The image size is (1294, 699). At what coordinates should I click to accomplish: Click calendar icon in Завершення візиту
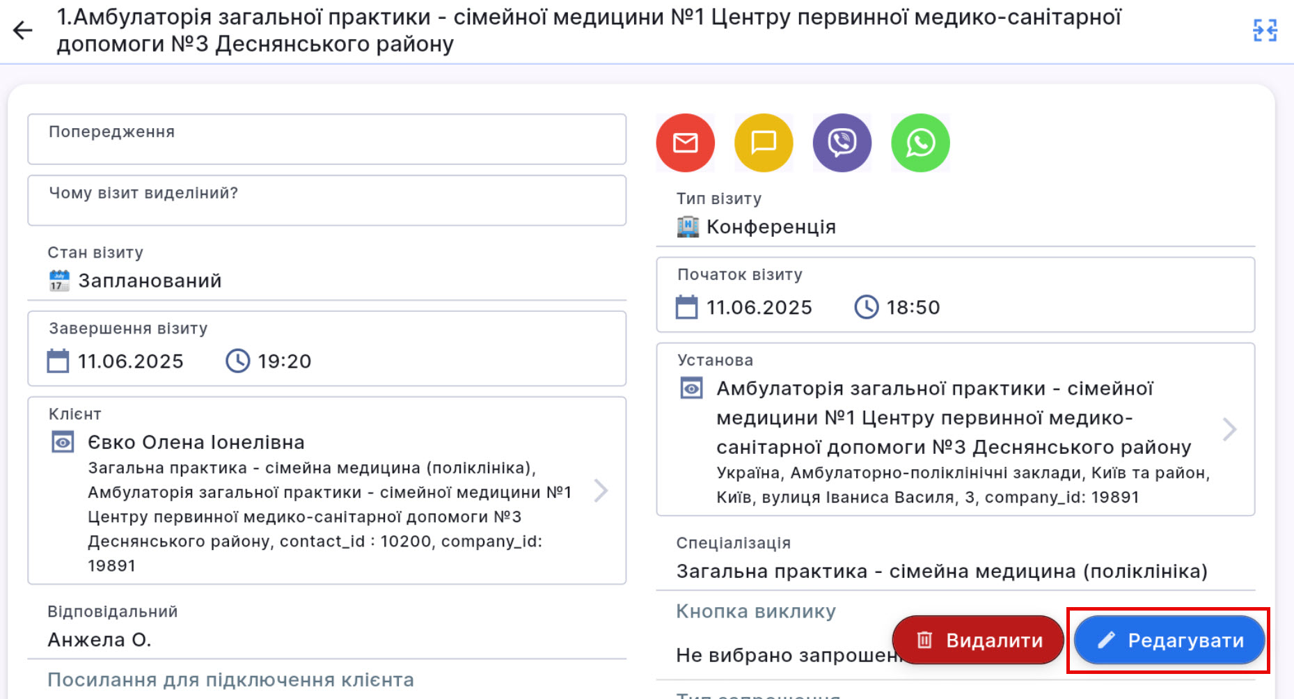(x=58, y=361)
